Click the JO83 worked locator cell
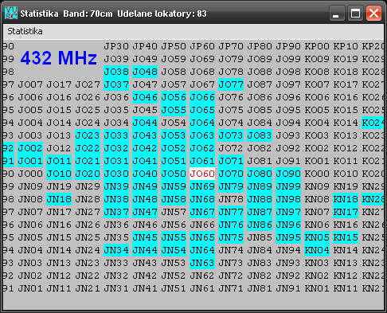The width and height of the screenshot is (387, 313). (x=260, y=135)
